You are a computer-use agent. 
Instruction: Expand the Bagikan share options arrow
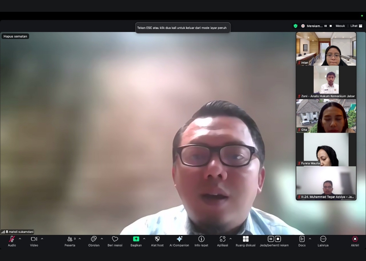[x=144, y=239]
